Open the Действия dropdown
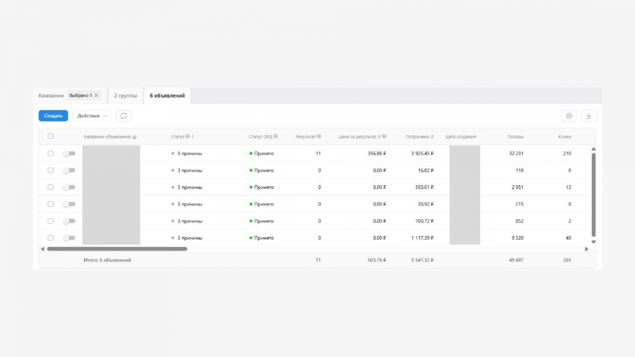This screenshot has height=357, width=635. 92,116
